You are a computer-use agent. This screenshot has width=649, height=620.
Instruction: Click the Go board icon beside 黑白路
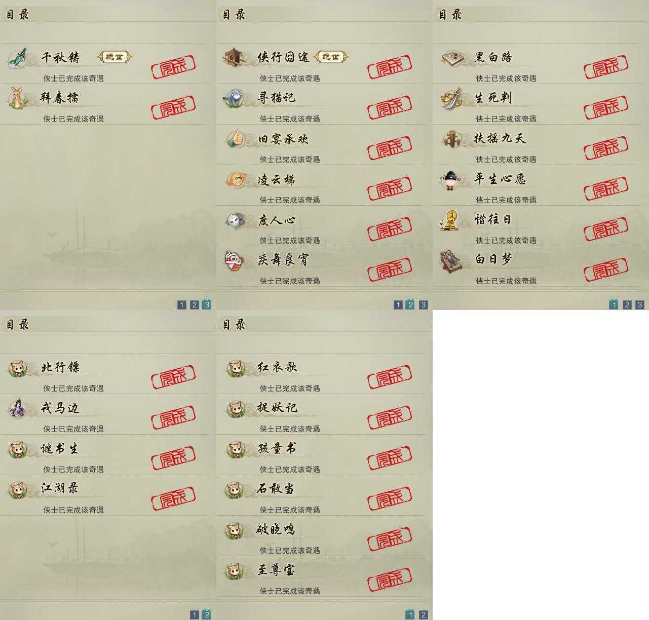click(451, 57)
